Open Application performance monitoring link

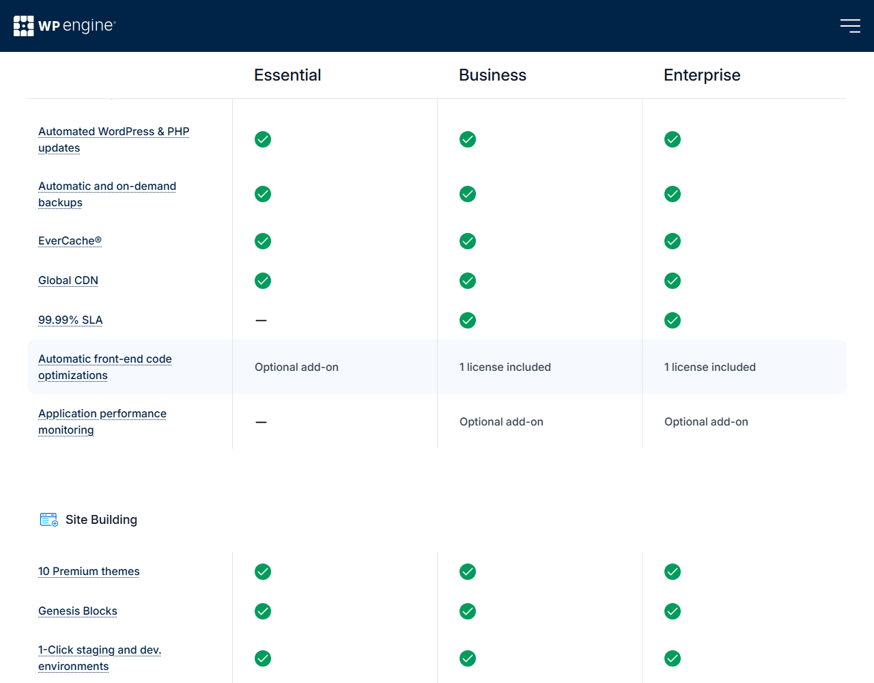coord(102,421)
